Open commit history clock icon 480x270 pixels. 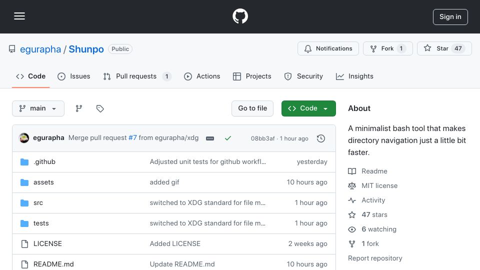pos(321,138)
